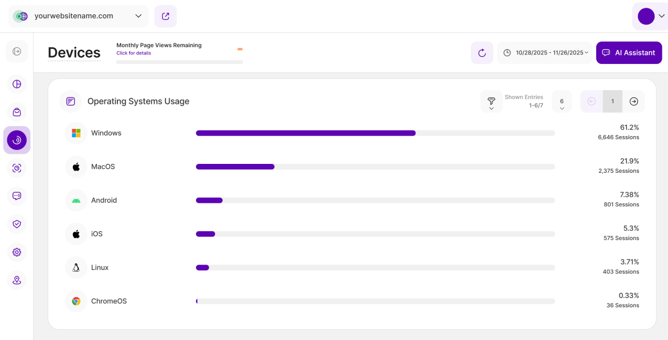Change entries per page from 6

[x=562, y=102]
